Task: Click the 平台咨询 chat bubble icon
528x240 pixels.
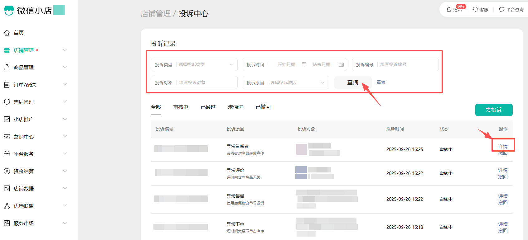Action: coord(501,9)
